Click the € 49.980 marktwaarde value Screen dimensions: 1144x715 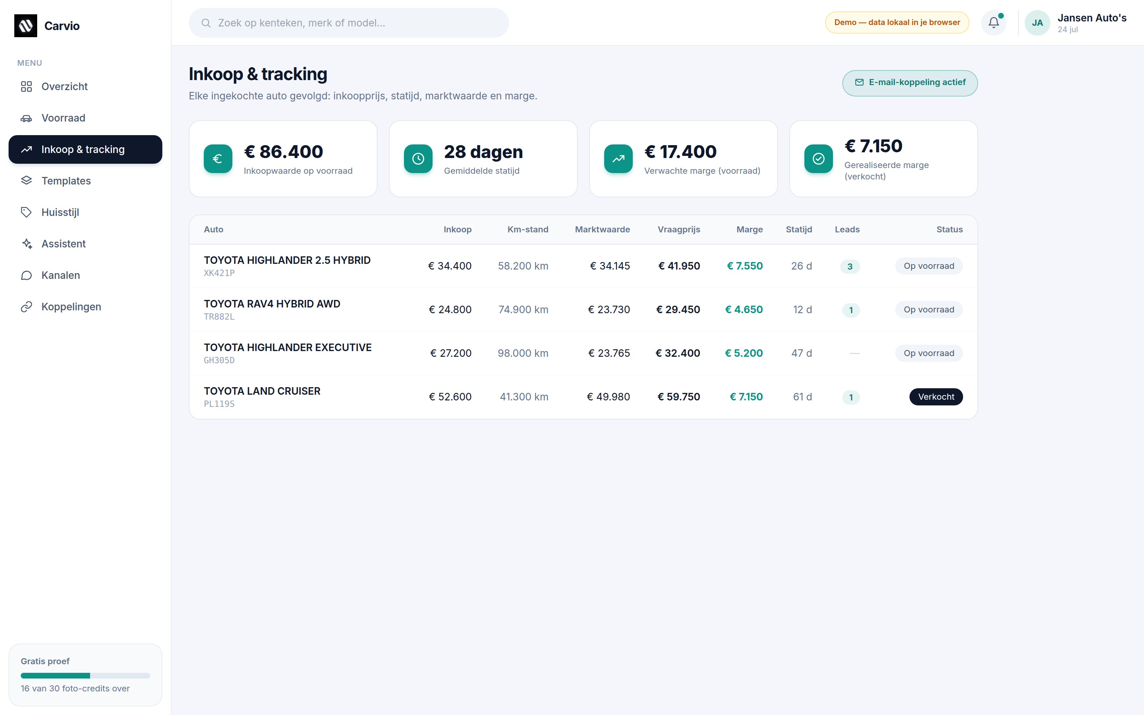608,397
